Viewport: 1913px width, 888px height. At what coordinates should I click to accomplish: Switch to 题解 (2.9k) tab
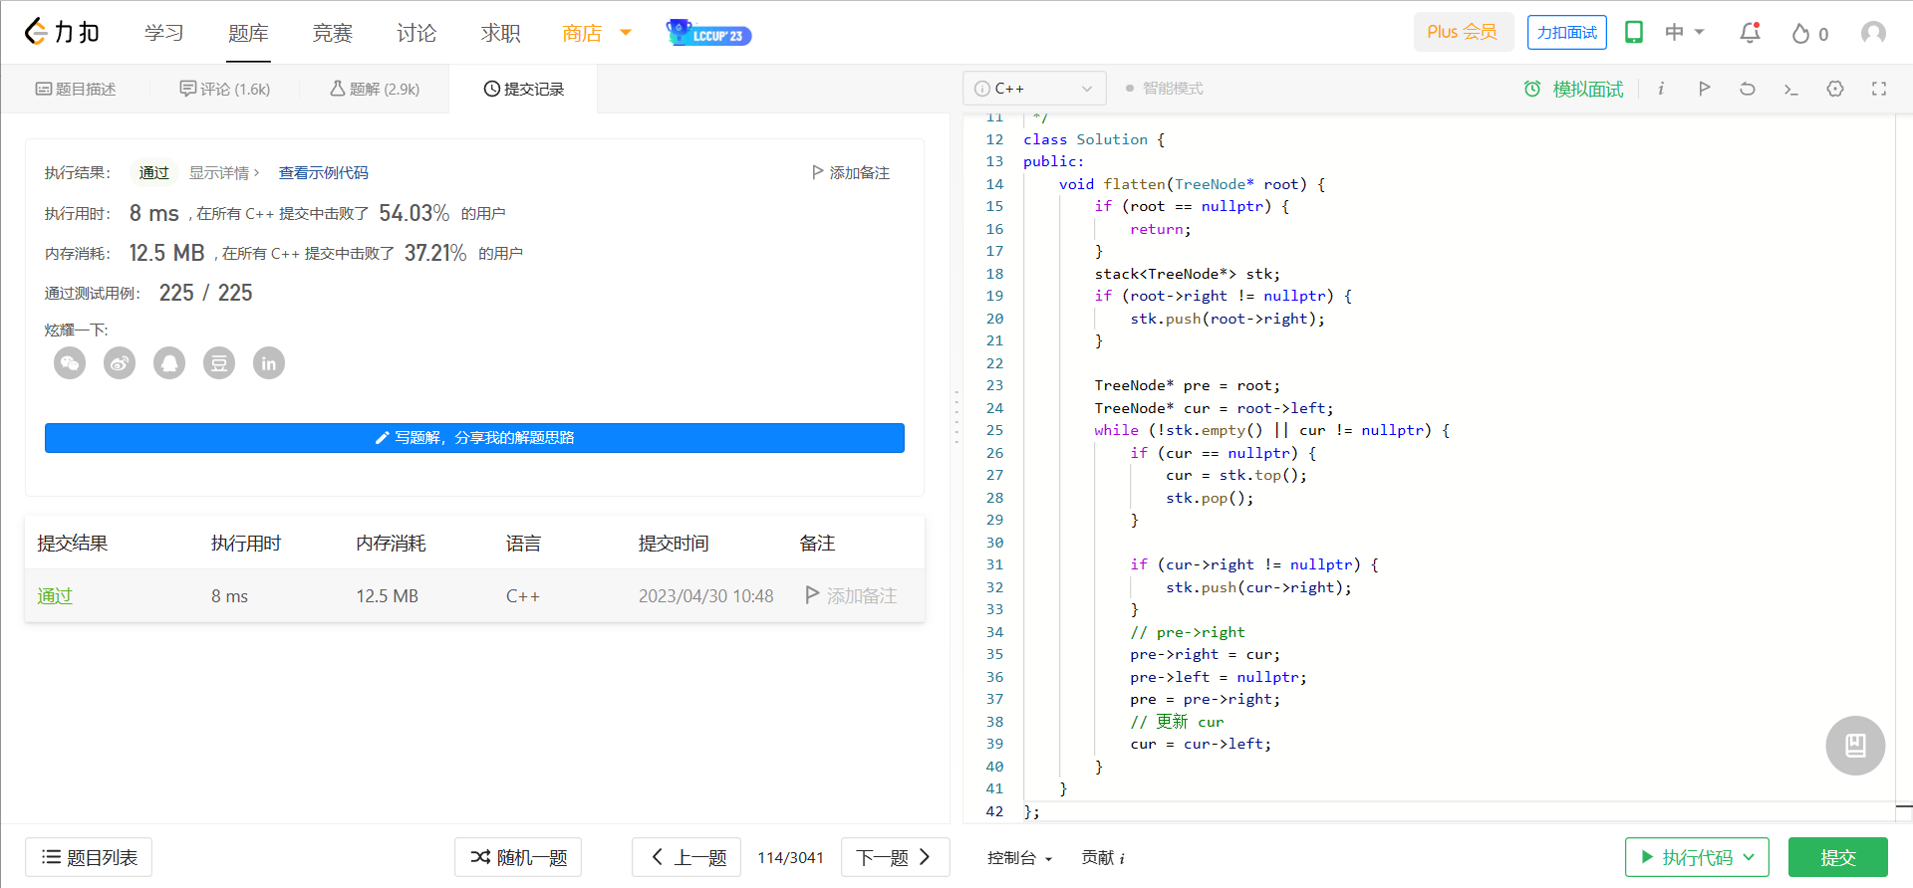coord(375,89)
